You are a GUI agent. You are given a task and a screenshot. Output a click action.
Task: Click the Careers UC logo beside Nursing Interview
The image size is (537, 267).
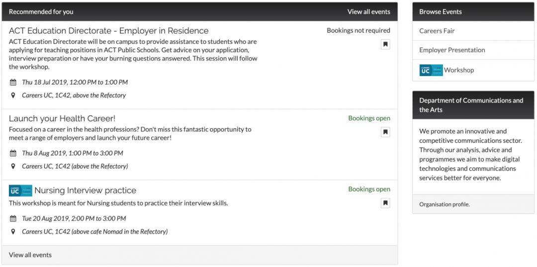[x=20, y=190]
